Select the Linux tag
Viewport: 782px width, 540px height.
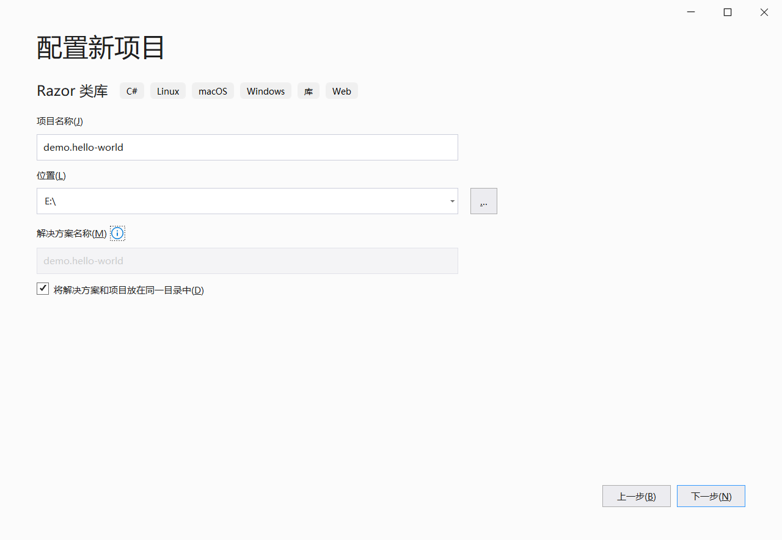167,90
